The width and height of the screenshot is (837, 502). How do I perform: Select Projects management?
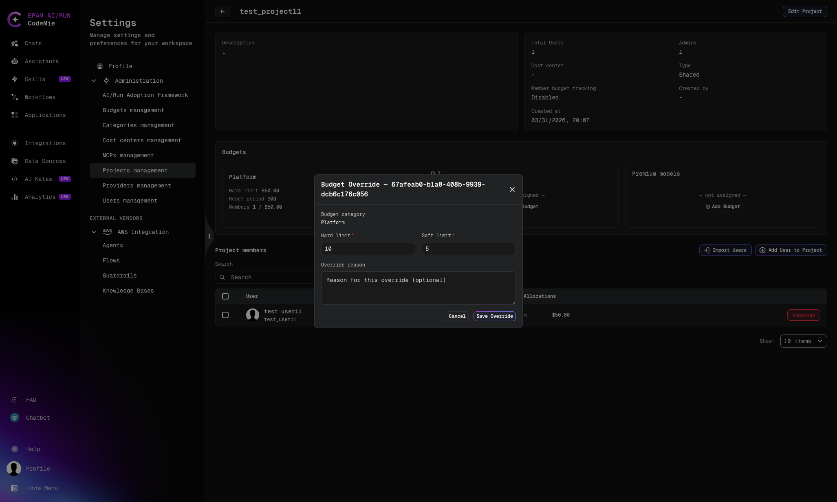pyautogui.click(x=143, y=170)
